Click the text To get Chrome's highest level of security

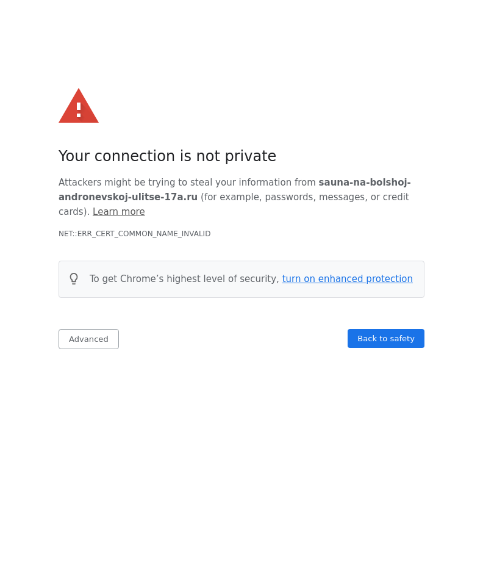click(x=184, y=279)
